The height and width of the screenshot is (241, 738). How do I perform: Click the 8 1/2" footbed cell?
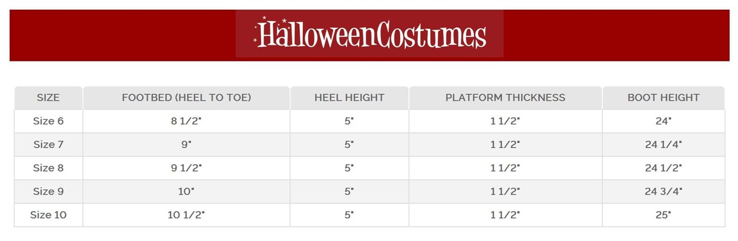(187, 122)
